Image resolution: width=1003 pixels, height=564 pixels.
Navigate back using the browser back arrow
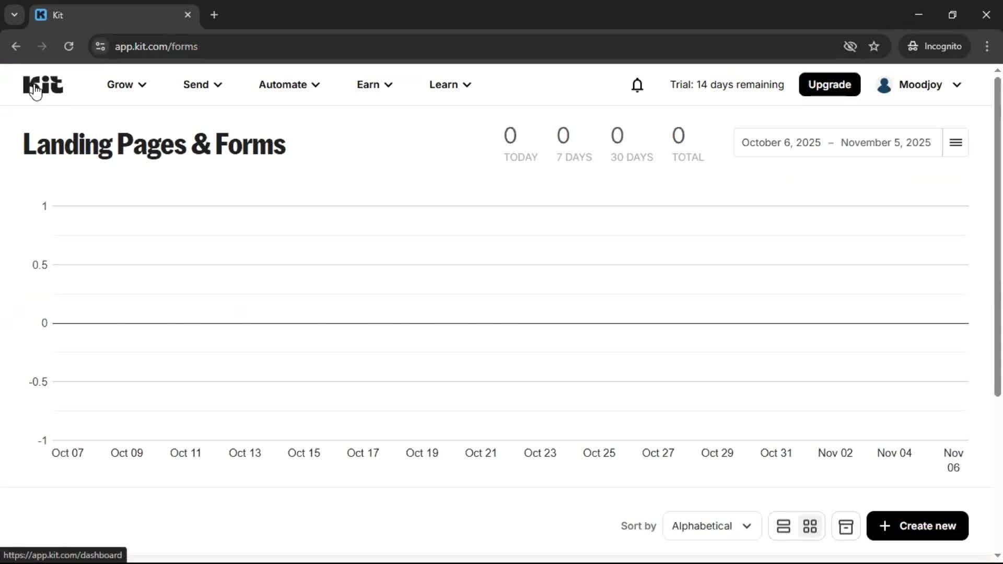point(16,46)
